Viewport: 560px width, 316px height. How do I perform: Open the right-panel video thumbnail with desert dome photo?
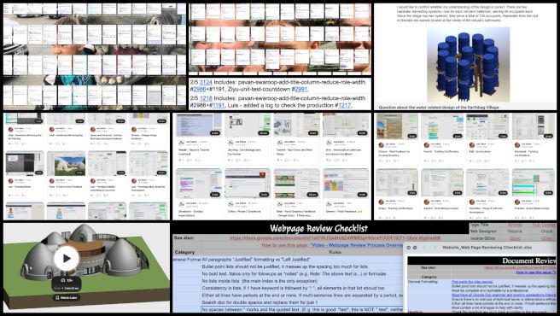[x=397, y=126]
